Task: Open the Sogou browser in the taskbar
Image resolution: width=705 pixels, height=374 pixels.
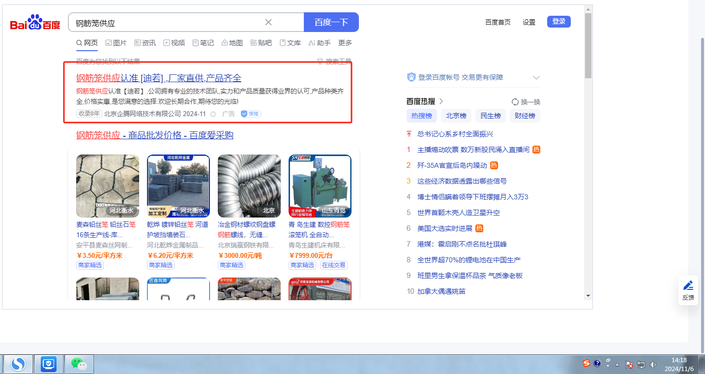Action: point(19,364)
